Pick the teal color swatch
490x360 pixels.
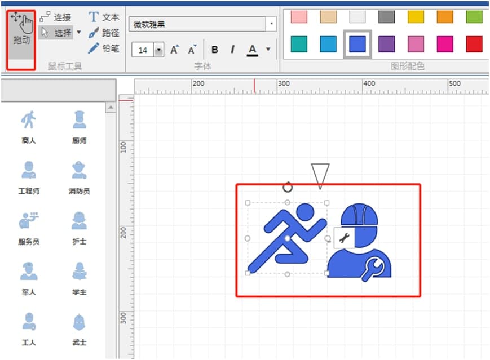299,44
